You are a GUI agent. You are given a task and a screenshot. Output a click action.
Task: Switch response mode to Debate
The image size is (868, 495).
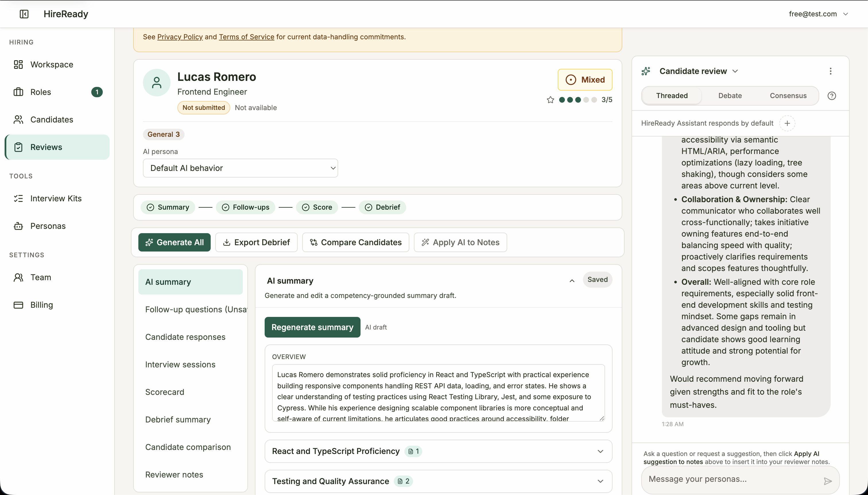point(730,96)
